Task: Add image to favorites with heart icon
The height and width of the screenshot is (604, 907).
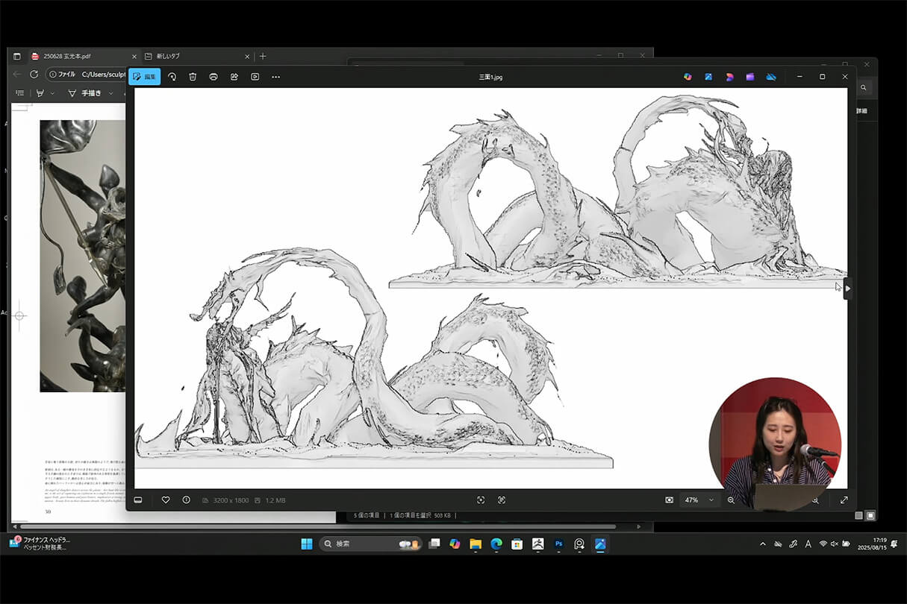Action: pos(166,500)
